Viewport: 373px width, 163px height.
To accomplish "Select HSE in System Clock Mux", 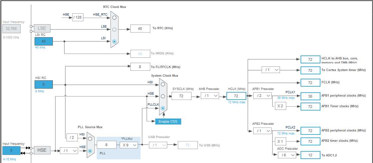I will 163,96.
